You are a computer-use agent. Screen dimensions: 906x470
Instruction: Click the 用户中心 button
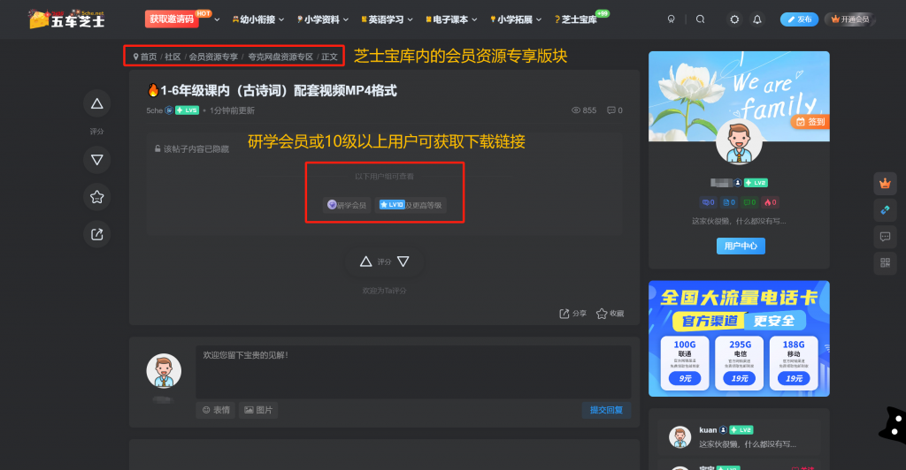pyautogui.click(x=740, y=246)
